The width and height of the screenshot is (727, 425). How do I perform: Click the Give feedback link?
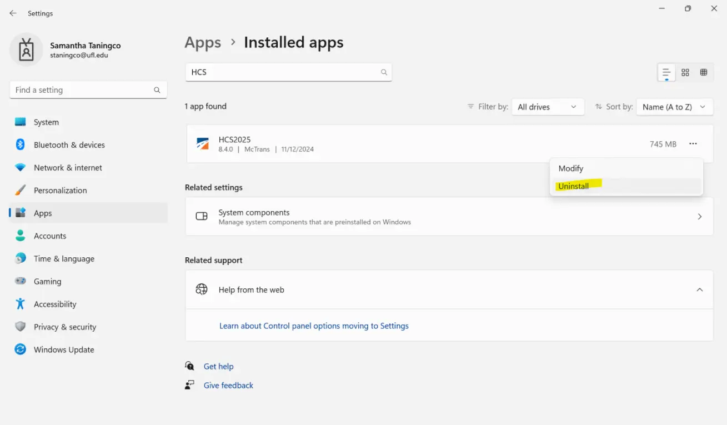228,386
